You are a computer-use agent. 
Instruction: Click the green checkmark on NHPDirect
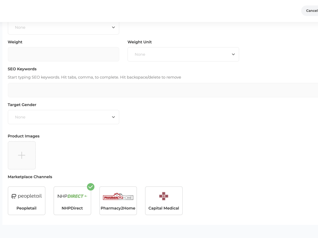pos(91,187)
